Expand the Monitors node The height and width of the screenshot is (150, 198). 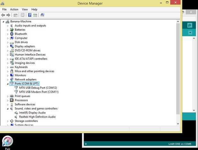[x=8, y=76]
